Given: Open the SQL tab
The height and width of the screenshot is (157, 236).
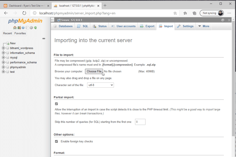Looking at the screenshot, I should tap(83, 26).
